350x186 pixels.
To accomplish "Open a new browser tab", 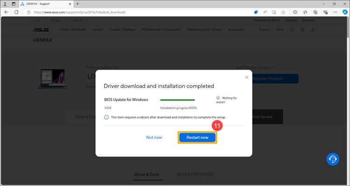I will coord(77,4).
